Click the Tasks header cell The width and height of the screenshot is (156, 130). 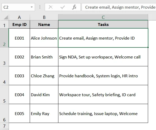click(103, 24)
